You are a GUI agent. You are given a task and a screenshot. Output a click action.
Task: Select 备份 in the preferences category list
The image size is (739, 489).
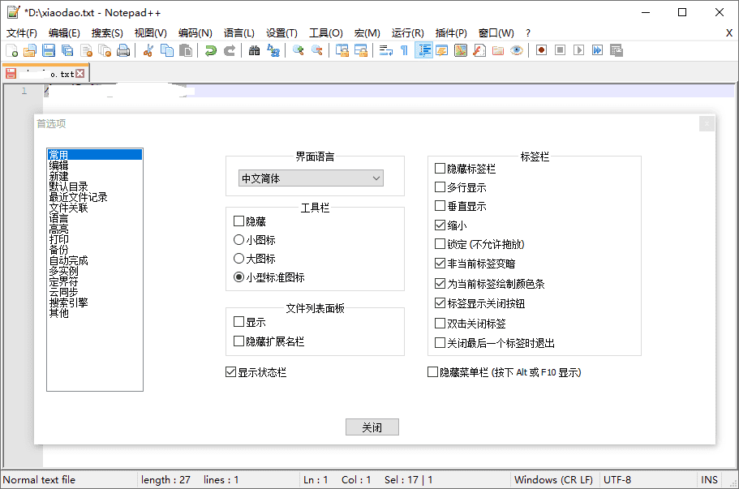(58, 251)
